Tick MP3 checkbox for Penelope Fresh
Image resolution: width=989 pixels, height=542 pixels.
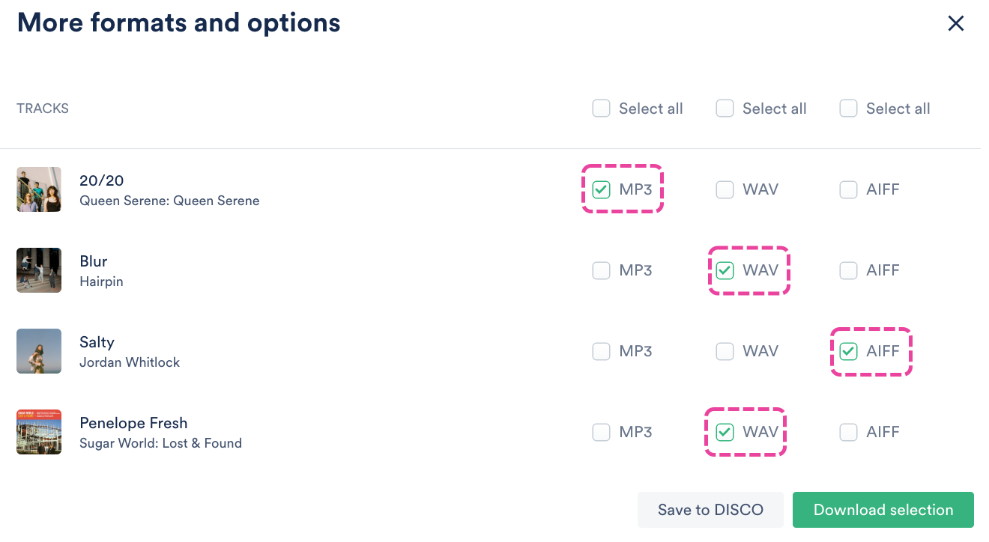click(x=601, y=432)
